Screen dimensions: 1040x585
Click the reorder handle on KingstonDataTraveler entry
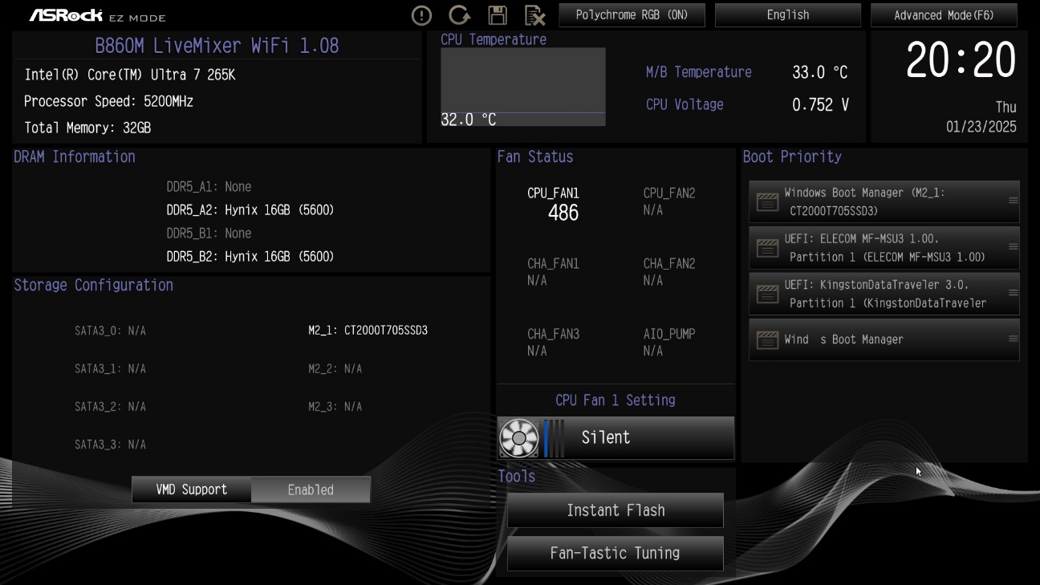coord(1013,293)
